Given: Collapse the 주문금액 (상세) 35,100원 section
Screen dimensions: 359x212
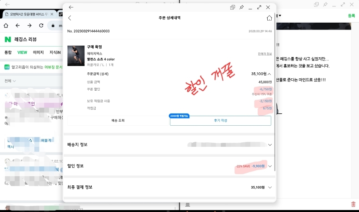Looking at the screenshot, I should click(x=269, y=74).
